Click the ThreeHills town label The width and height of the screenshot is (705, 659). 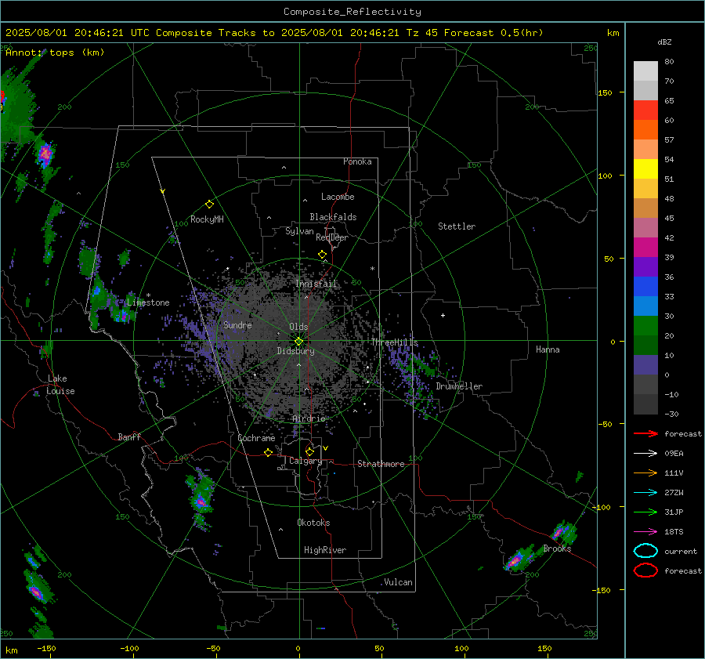point(394,342)
